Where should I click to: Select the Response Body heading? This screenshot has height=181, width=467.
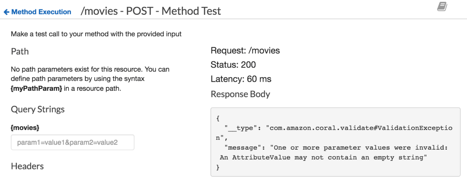[x=240, y=94]
